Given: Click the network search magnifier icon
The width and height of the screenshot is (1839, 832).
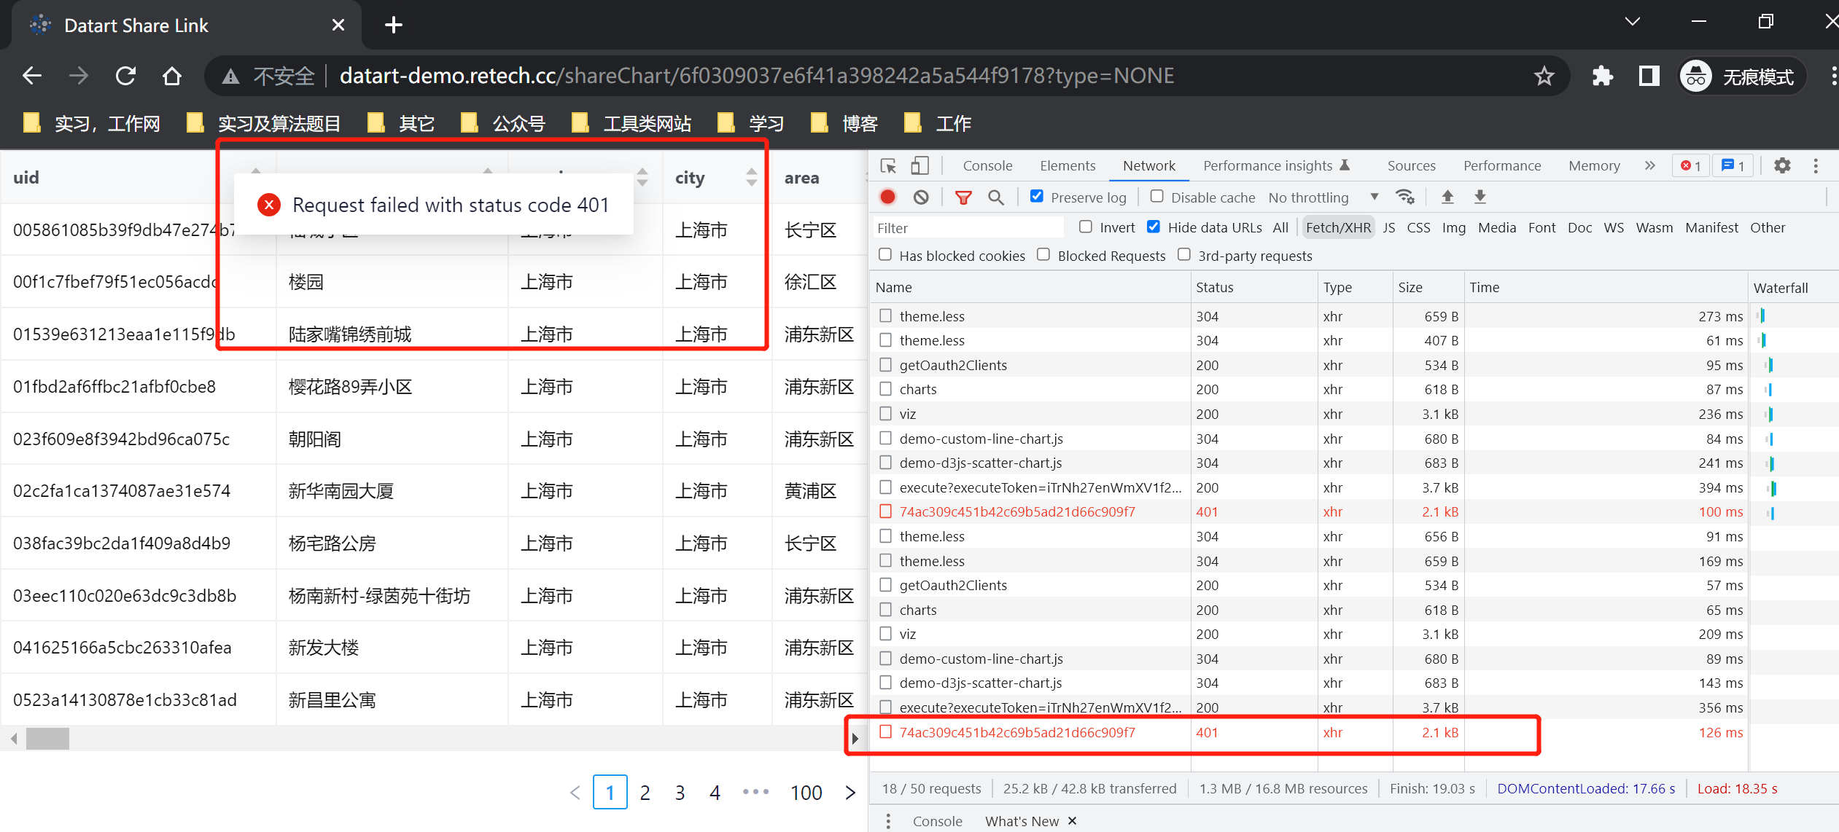Looking at the screenshot, I should coord(996,197).
